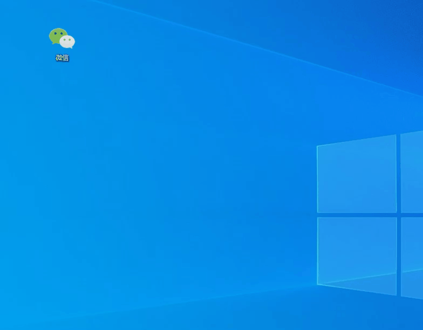Click the eyes on the white WeChat bubble
This screenshot has height=330, width=423.
67,40
